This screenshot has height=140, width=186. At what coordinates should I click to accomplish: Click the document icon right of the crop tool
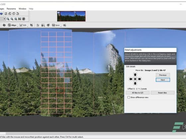[38, 25]
